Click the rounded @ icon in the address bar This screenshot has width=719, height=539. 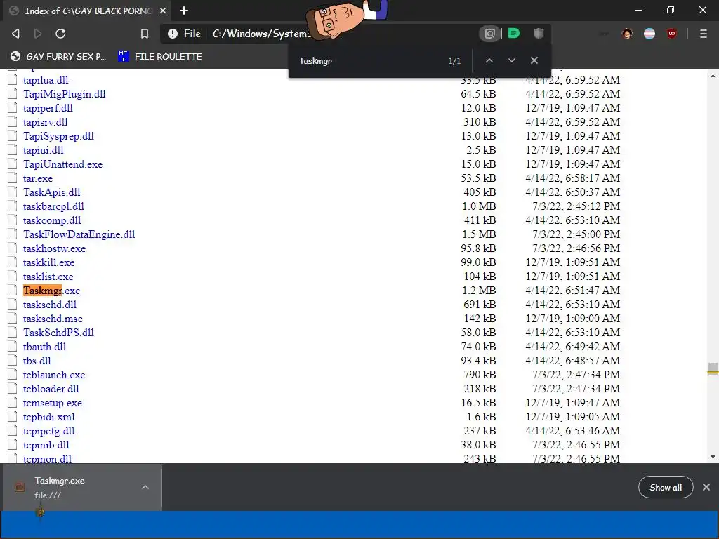pos(489,34)
